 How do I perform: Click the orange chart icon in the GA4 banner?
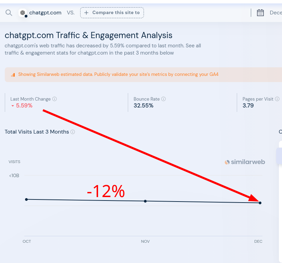[12, 75]
